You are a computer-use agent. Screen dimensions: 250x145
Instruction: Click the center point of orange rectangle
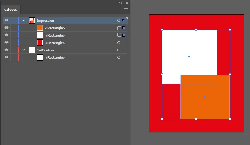(x=205, y=97)
